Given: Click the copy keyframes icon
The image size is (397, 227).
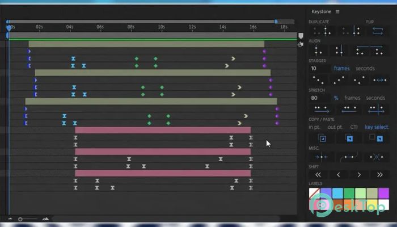Looking at the screenshot, I should pyautogui.click(x=322, y=138).
